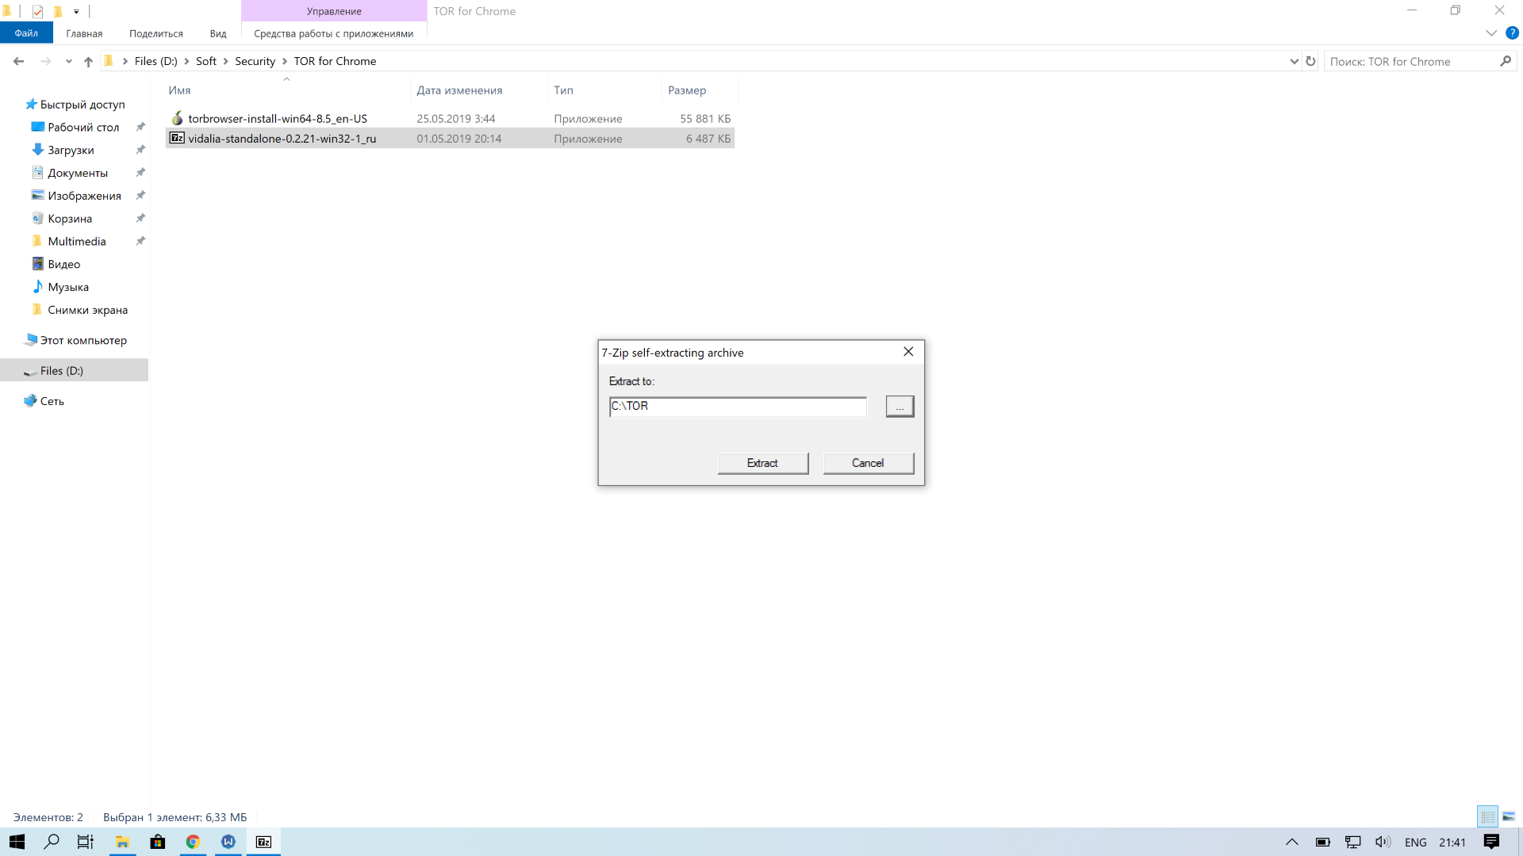Image resolution: width=1523 pixels, height=856 pixels.
Task: Open Корзина in sidebar
Action: click(x=70, y=219)
